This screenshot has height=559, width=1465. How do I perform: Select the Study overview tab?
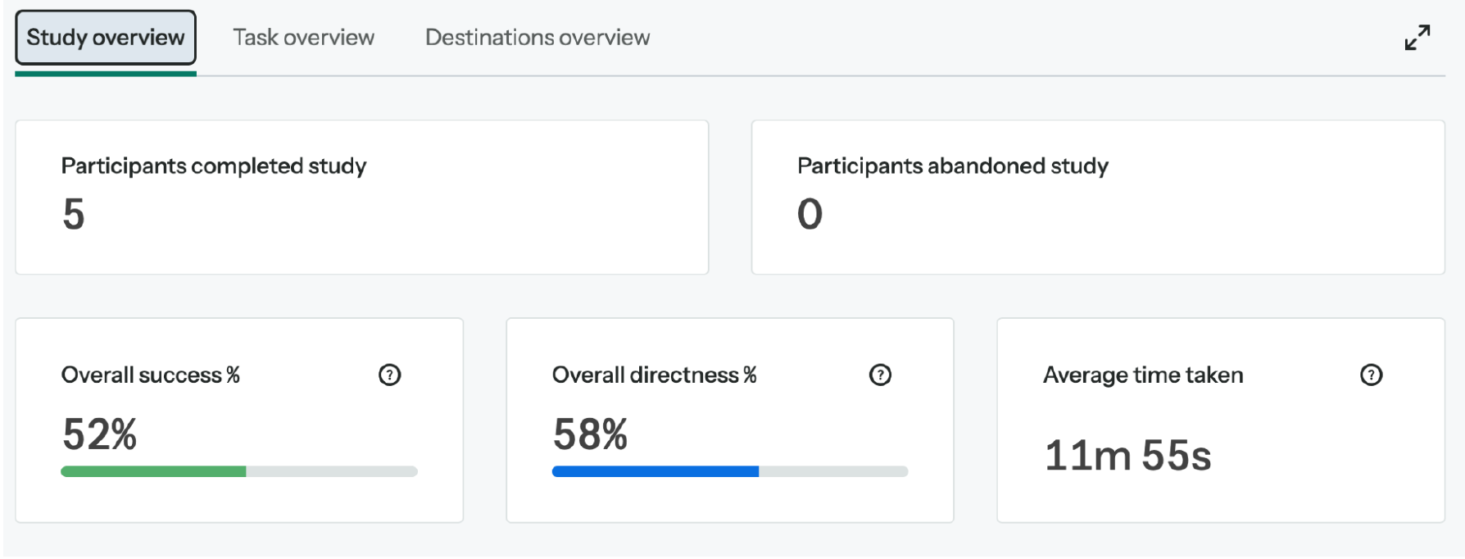coord(106,38)
